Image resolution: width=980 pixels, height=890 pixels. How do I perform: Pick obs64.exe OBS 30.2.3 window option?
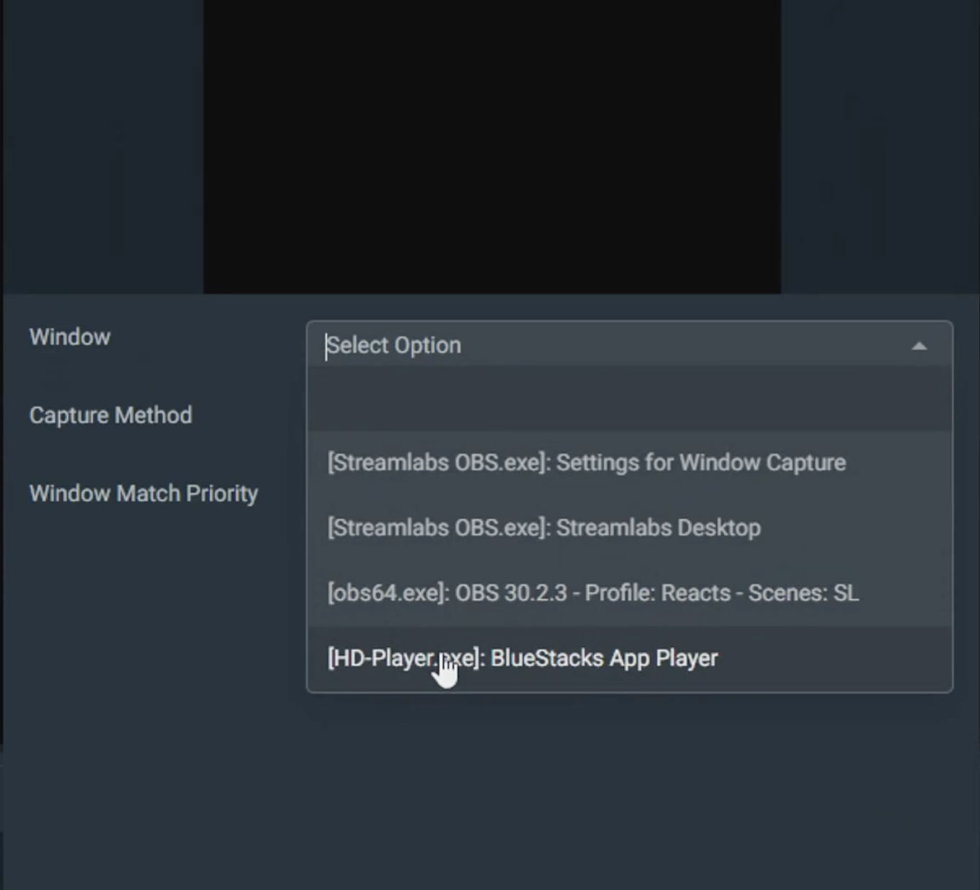coord(630,593)
